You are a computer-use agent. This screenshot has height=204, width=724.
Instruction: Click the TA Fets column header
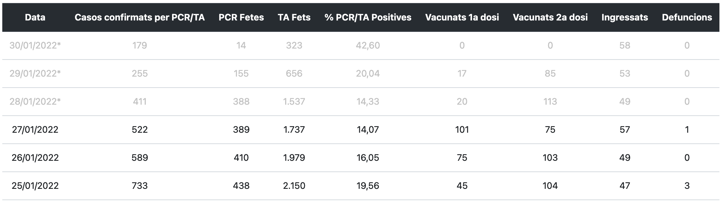[x=294, y=17]
